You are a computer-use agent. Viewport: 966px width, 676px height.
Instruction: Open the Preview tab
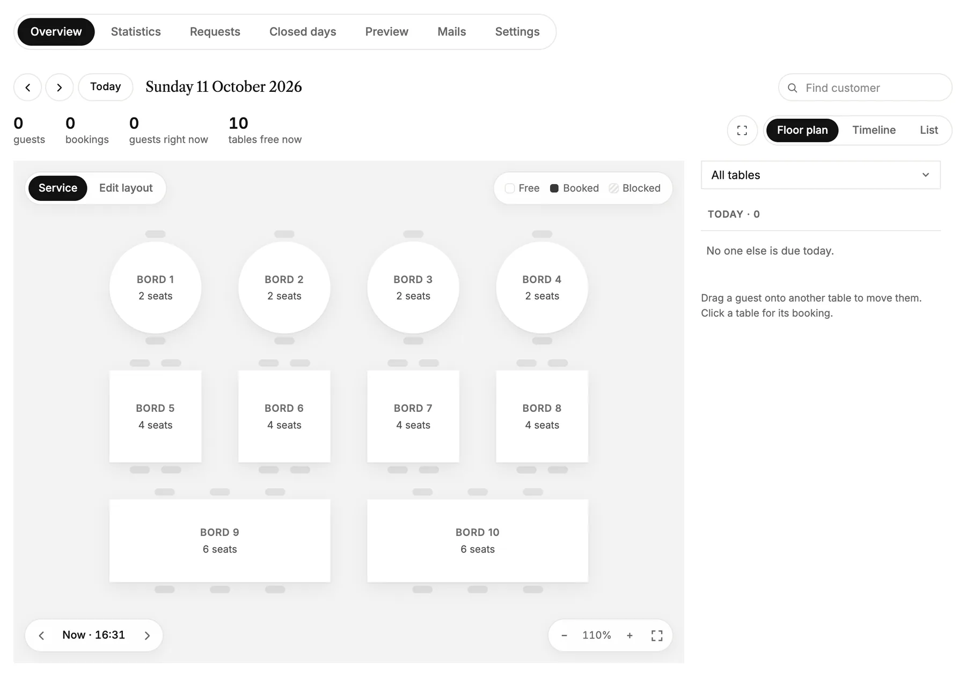coord(387,32)
